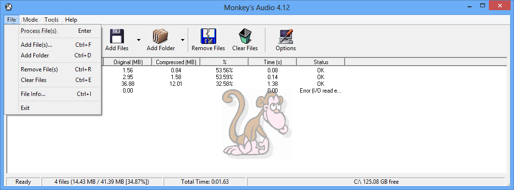514x190 pixels.
Task: Click the 12.01 compressed size cell
Action: point(176,84)
